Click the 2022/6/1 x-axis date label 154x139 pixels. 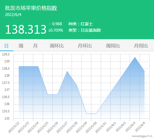click(x=111, y=127)
